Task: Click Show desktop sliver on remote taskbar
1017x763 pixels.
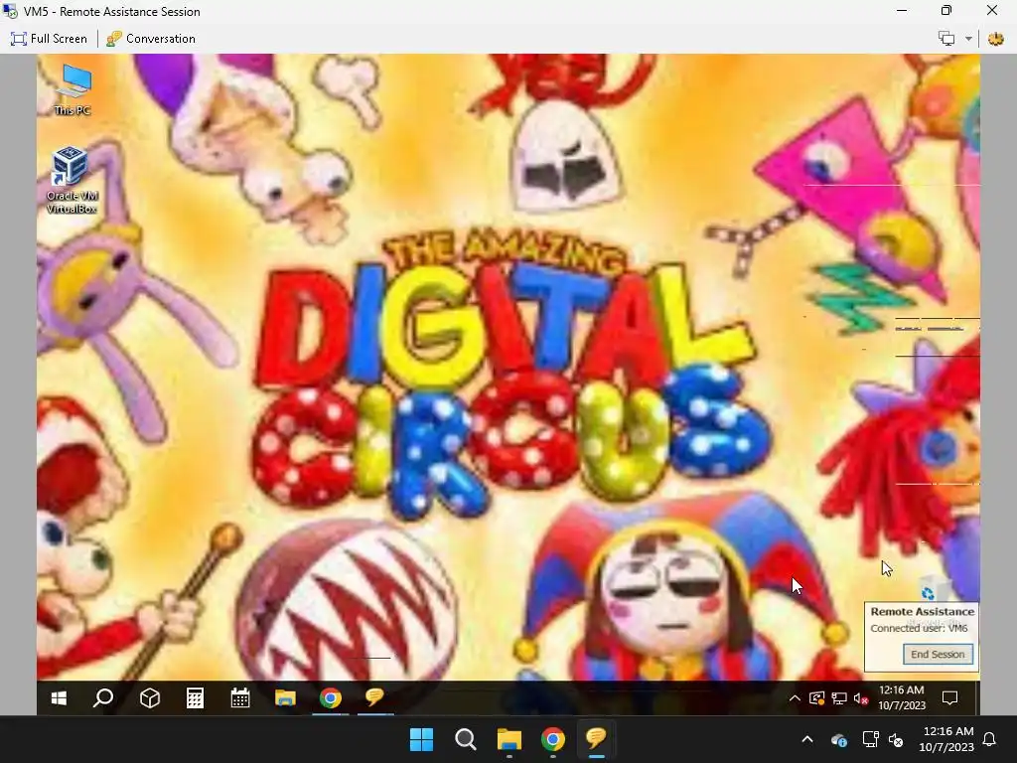Action: click(x=977, y=698)
